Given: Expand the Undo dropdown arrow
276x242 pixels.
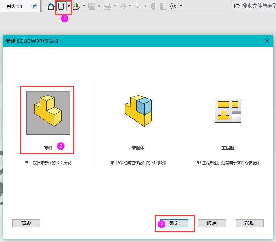Looking at the screenshot, I should coord(130,6).
